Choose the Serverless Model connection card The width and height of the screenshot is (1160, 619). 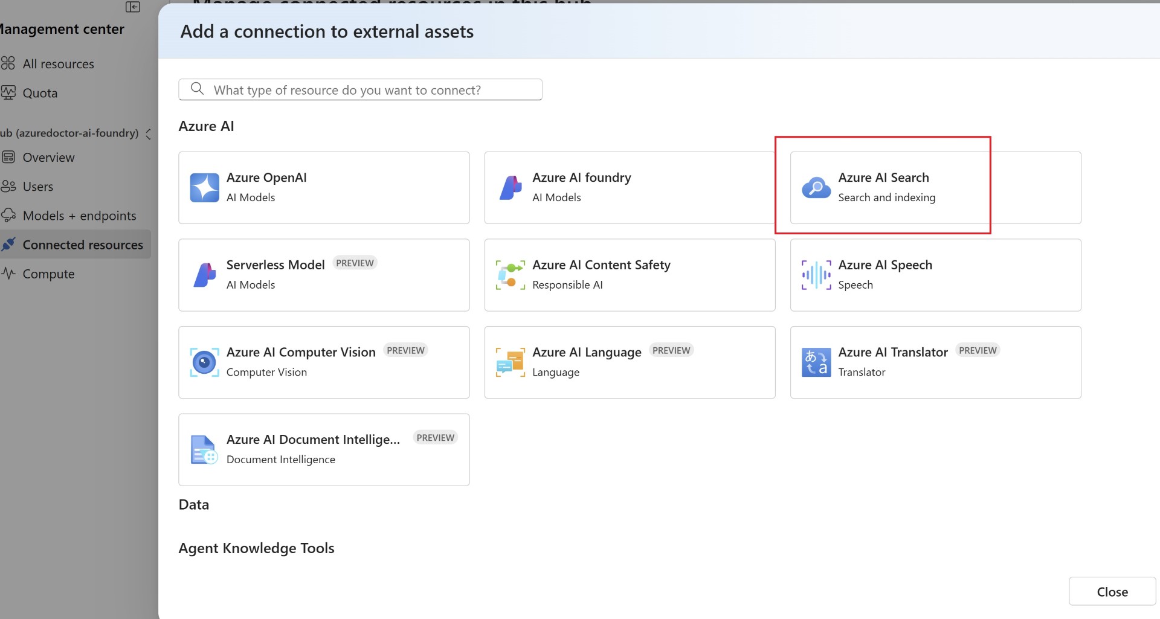click(324, 275)
